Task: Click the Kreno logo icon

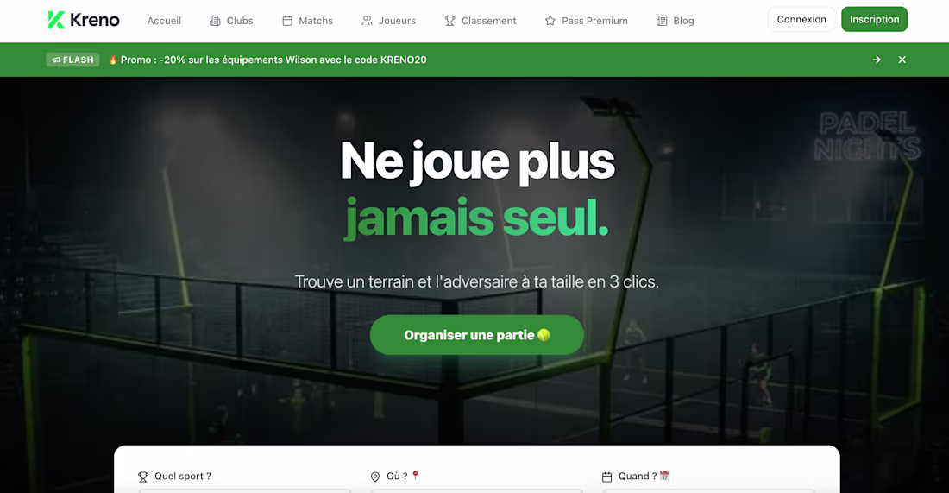Action: click(56, 20)
